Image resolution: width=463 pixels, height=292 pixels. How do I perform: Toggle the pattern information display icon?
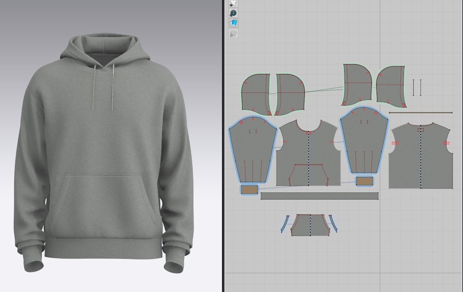233,13
